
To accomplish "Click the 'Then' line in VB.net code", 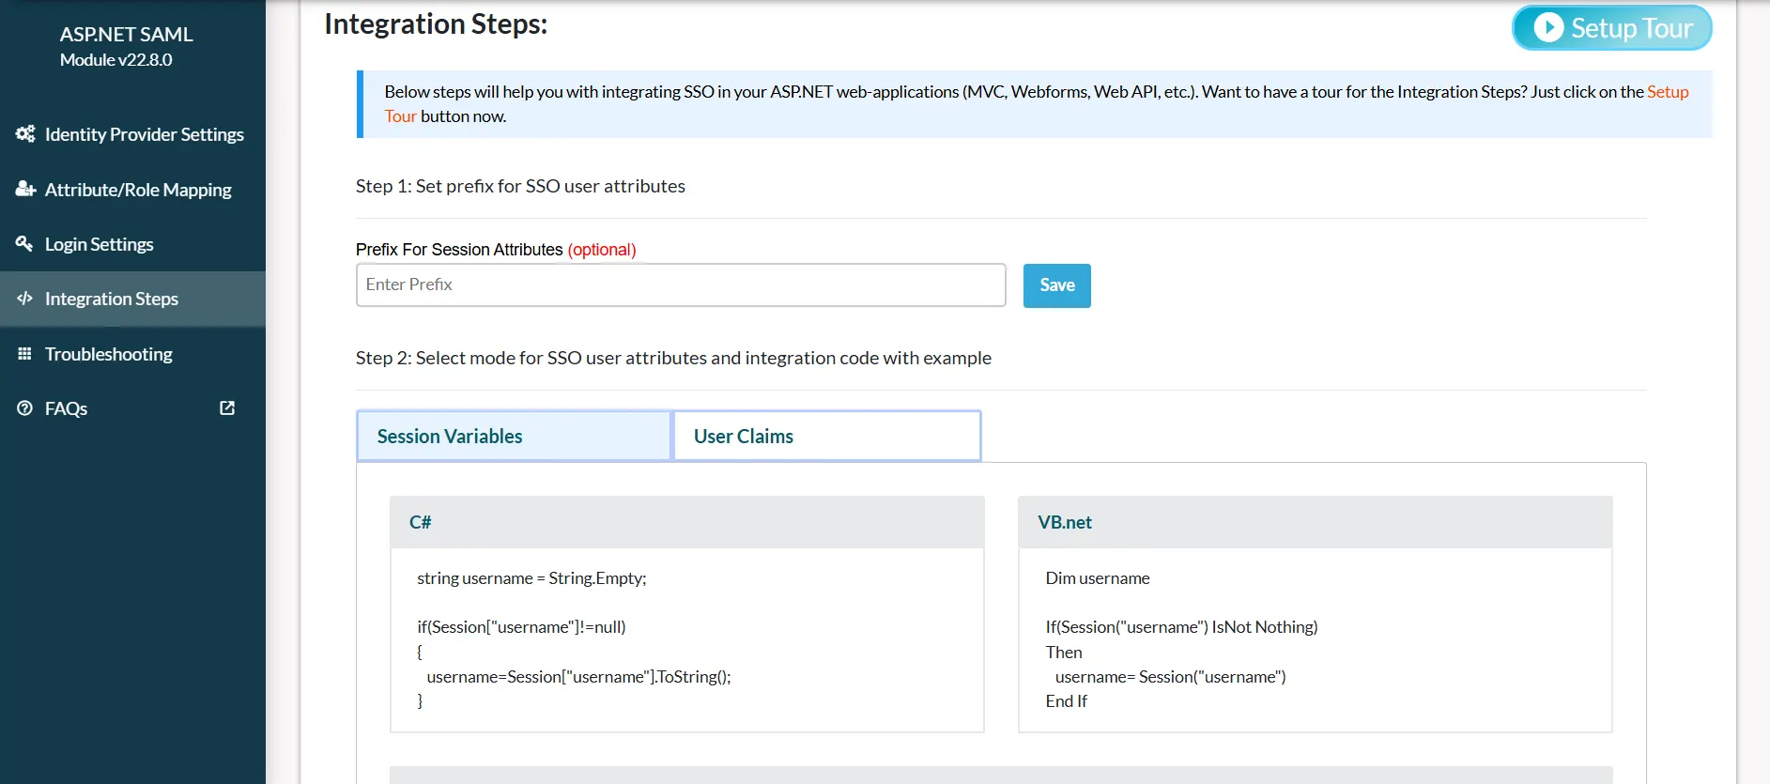I will [1064, 653].
